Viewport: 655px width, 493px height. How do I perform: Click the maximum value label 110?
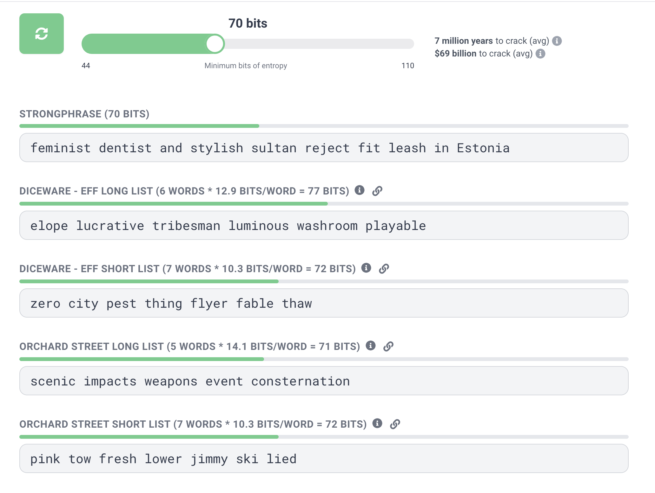click(x=408, y=66)
